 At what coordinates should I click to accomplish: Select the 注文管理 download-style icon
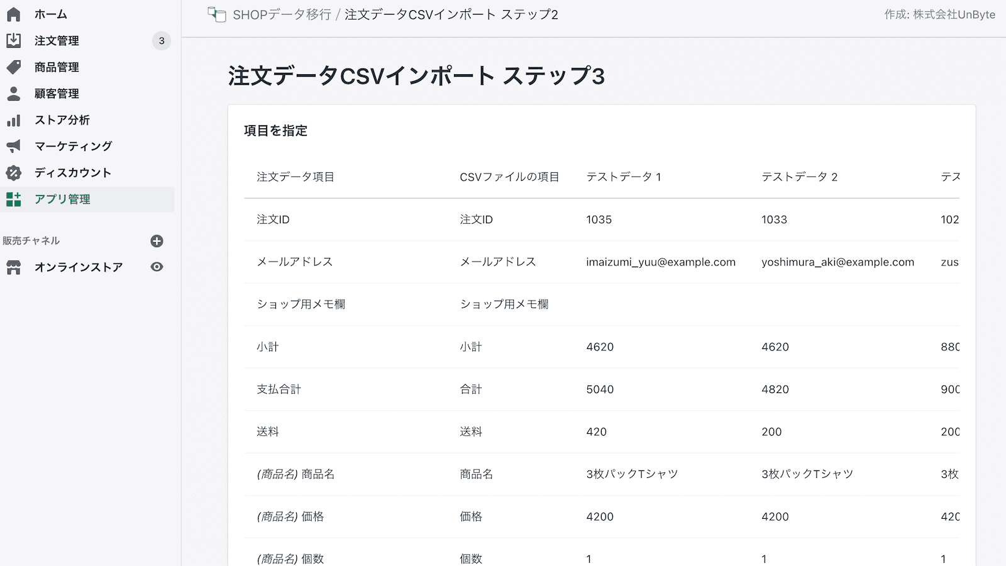click(x=14, y=40)
